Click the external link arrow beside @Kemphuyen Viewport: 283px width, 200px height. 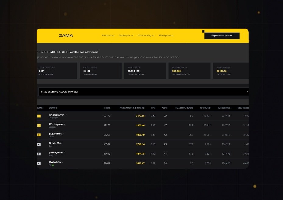tap(66, 115)
